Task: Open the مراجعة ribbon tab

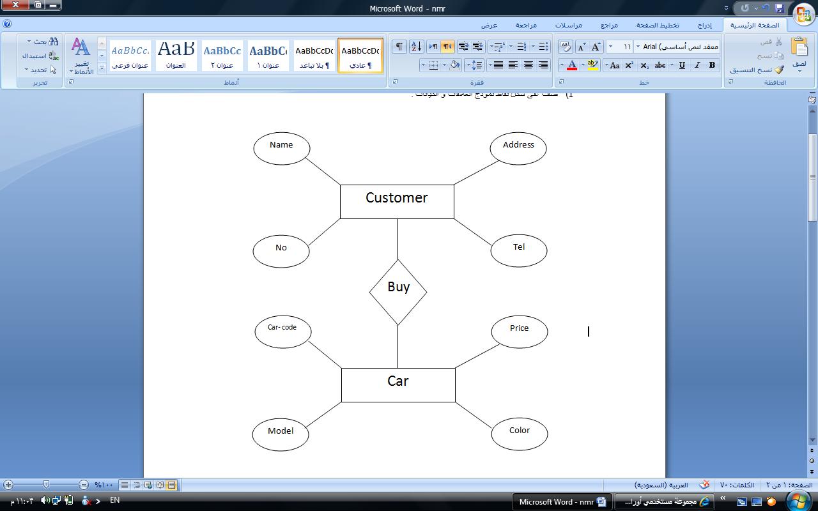Action: point(526,26)
